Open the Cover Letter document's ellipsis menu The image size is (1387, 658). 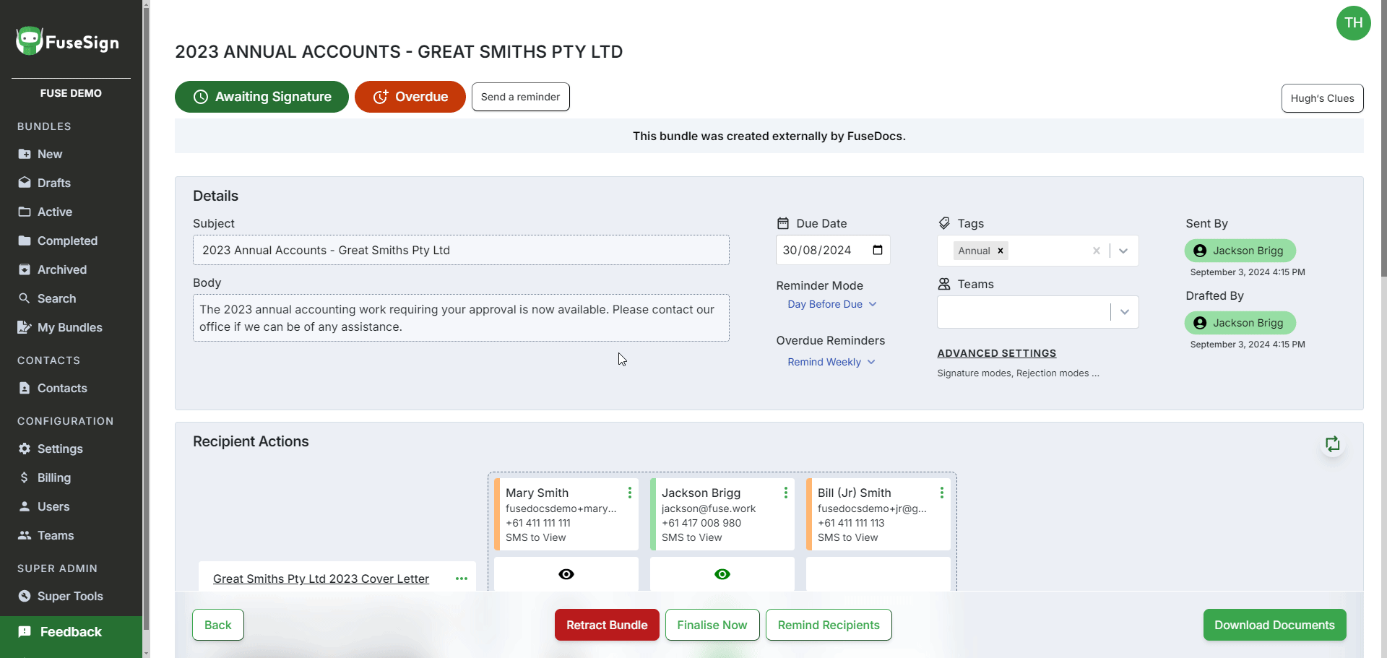click(461, 579)
